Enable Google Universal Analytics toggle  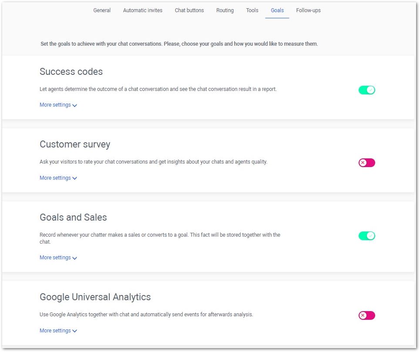point(367,315)
